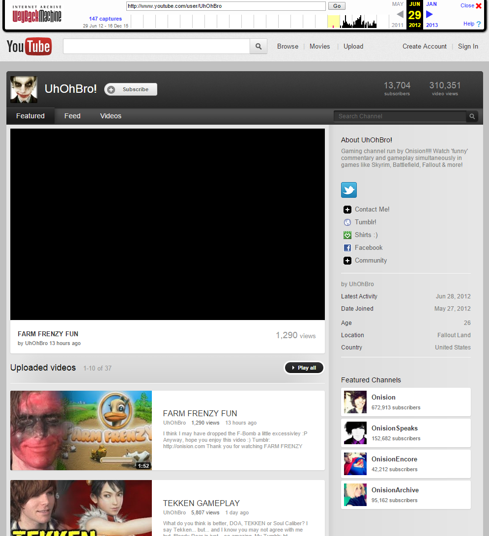The image size is (489, 536).
Task: Click the capture timeline histogram bars
Action: click(x=359, y=22)
